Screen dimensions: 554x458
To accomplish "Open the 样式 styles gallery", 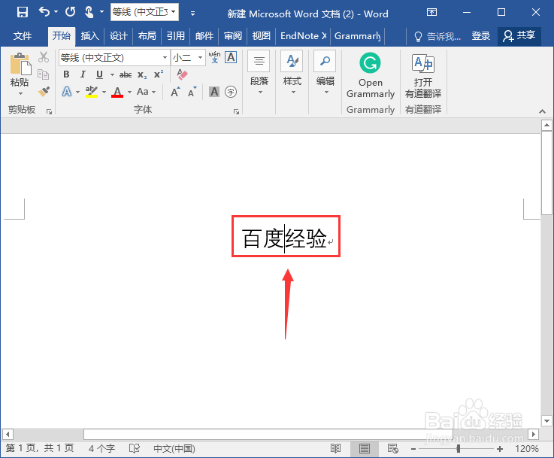I will pos(292,73).
